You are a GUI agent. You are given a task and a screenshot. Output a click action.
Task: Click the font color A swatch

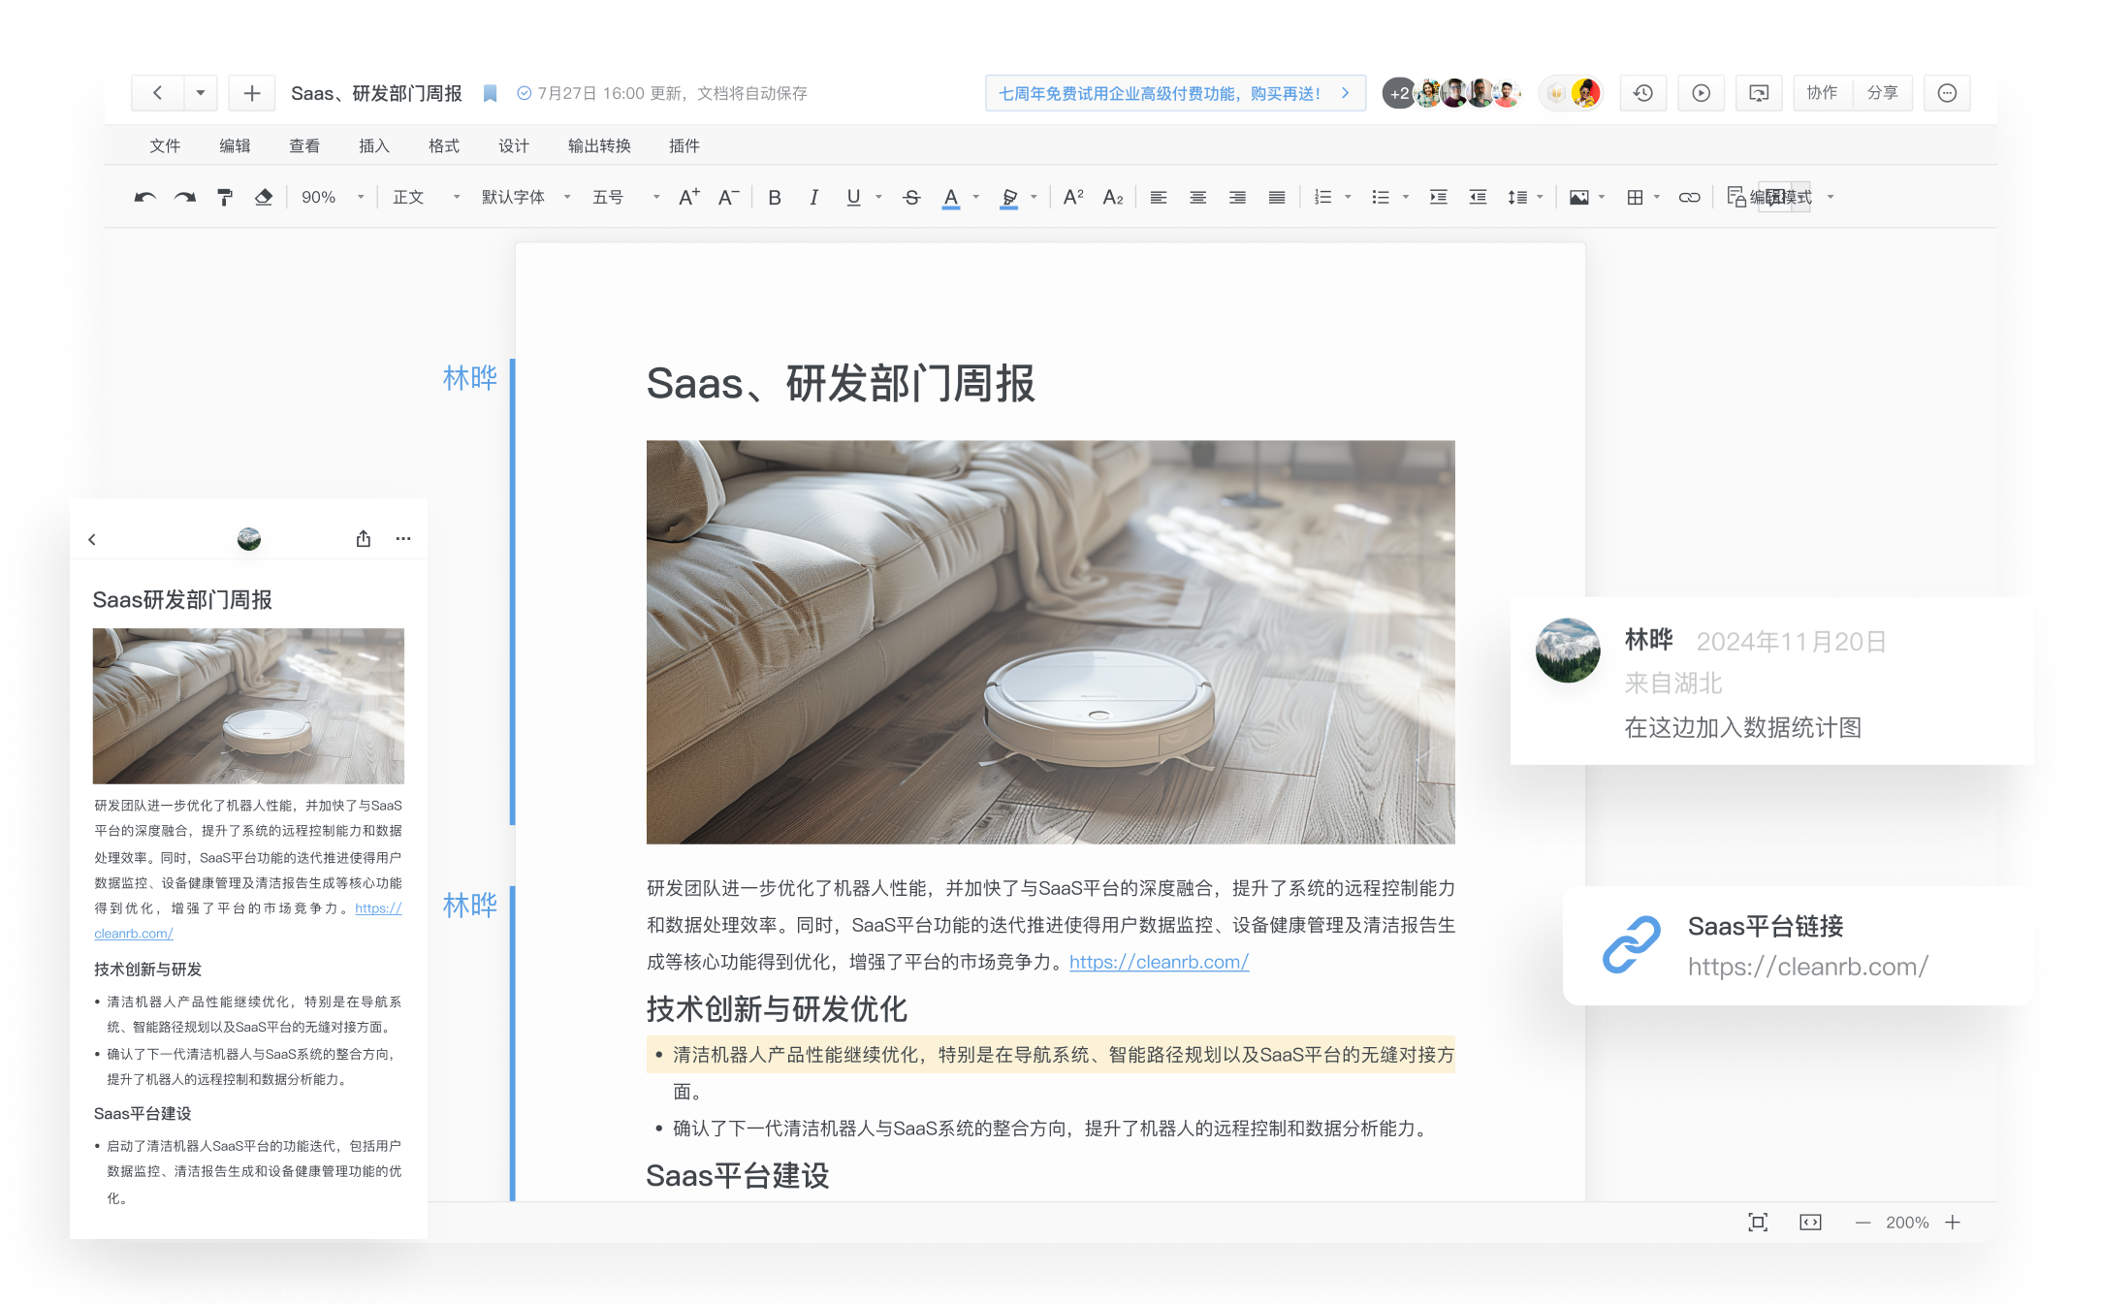[x=951, y=198]
